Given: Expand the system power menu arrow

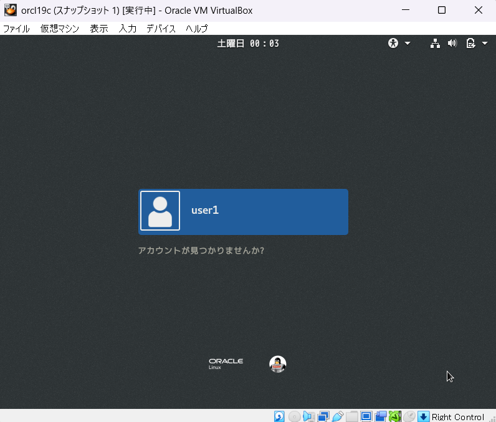Looking at the screenshot, I should click(485, 43).
